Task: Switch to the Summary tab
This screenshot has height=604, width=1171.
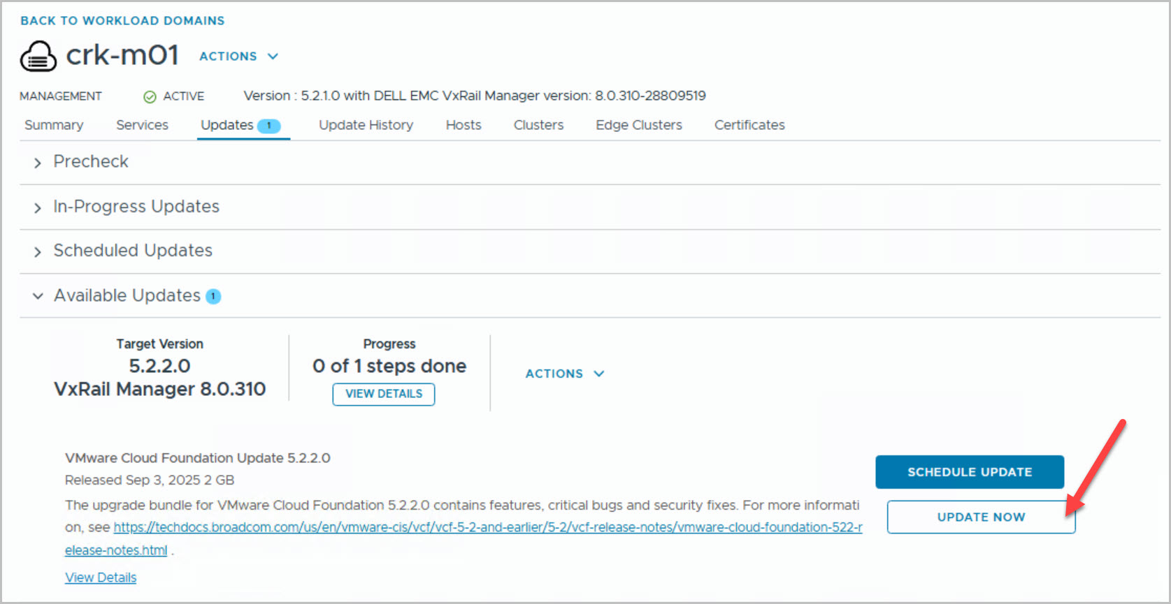Action: (x=54, y=125)
